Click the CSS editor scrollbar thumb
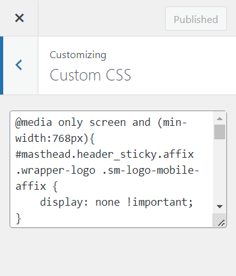Screen dimensions: 236x276 [219, 132]
